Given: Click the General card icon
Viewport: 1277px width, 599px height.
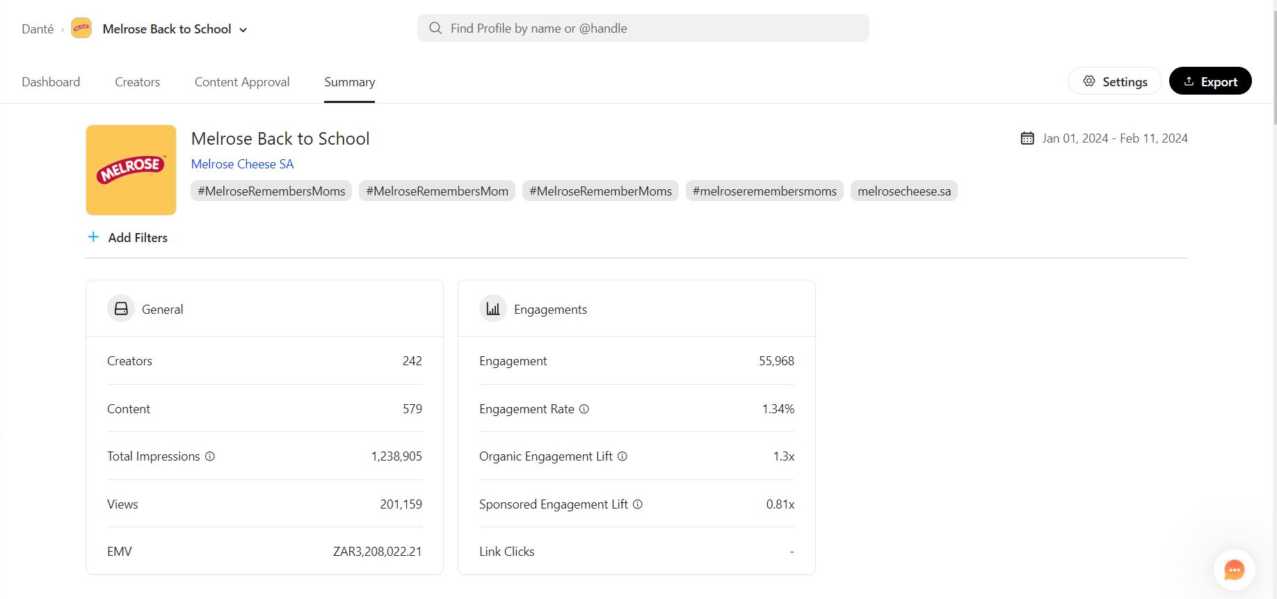Looking at the screenshot, I should [x=121, y=309].
